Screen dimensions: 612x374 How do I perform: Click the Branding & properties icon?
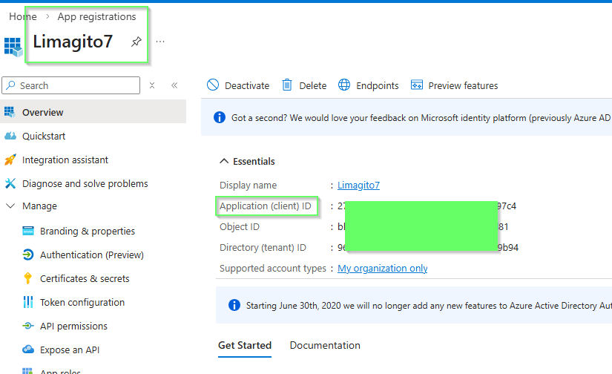coord(28,231)
